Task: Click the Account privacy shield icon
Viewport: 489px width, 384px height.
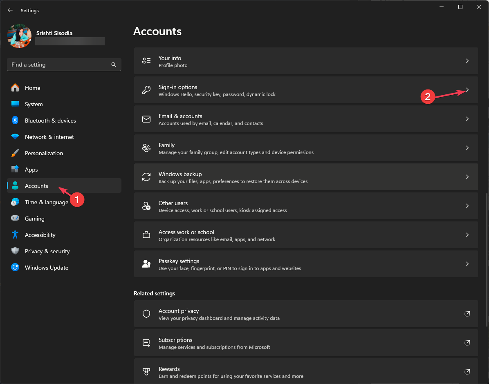Action: pos(146,314)
